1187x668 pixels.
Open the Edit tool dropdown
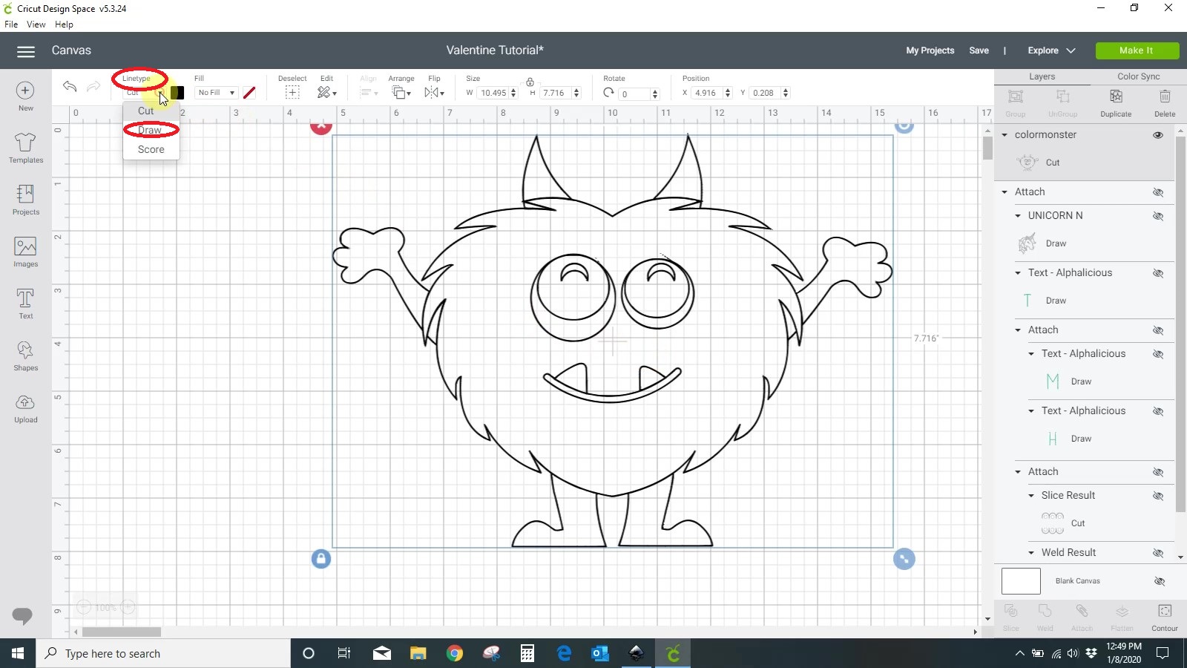pyautogui.click(x=326, y=93)
